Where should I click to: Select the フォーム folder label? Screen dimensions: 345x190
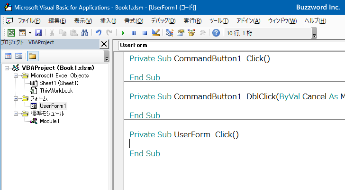pyautogui.click(x=39, y=98)
